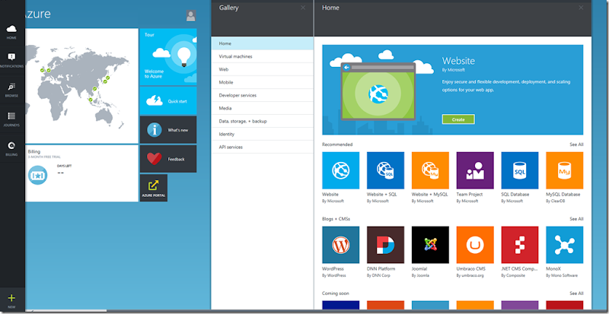The height and width of the screenshot is (314, 609).
Task: Click the 'DAYS LEFT' billing label
Action: point(64,166)
